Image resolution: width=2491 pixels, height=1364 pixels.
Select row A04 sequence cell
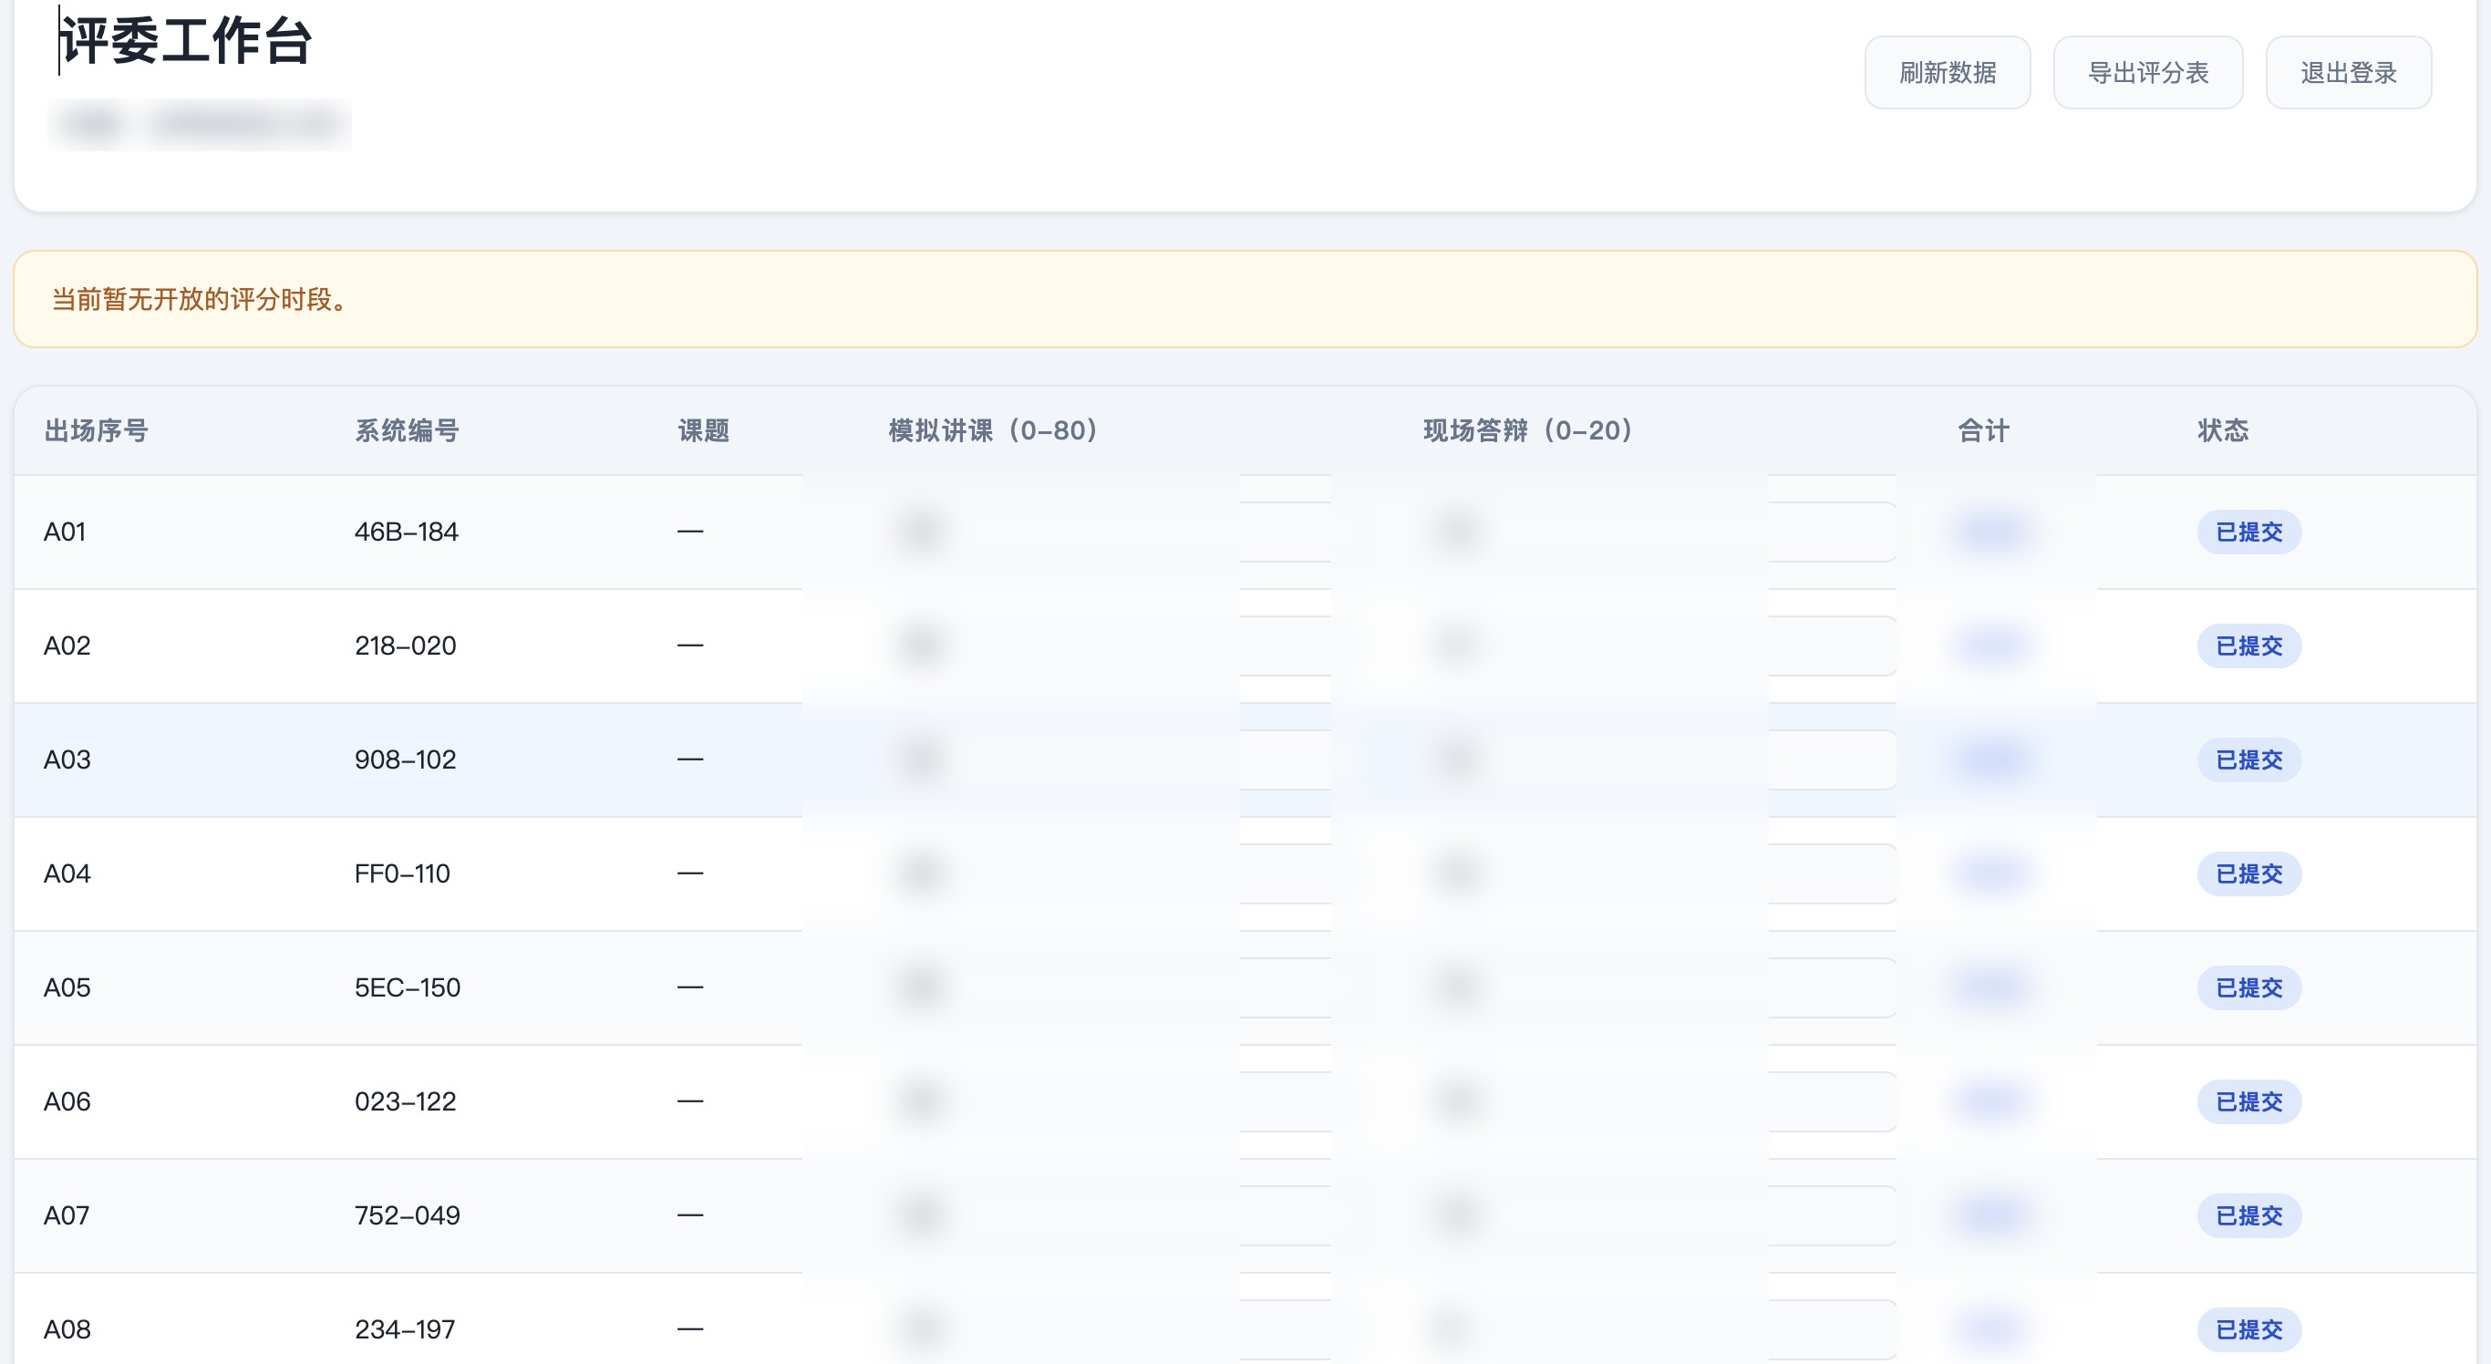point(67,873)
